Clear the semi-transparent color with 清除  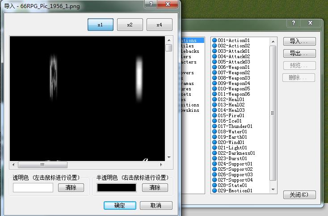point(155,187)
